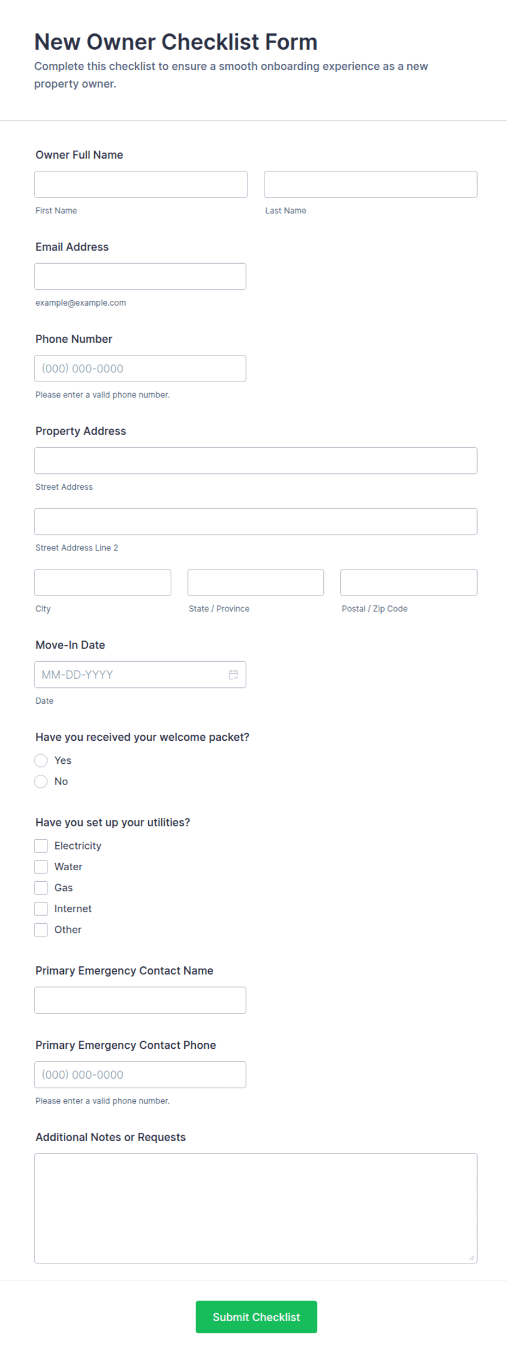Image resolution: width=507 pixels, height=1360 pixels.
Task: Click the owner Phone Number field
Action: 140,369
